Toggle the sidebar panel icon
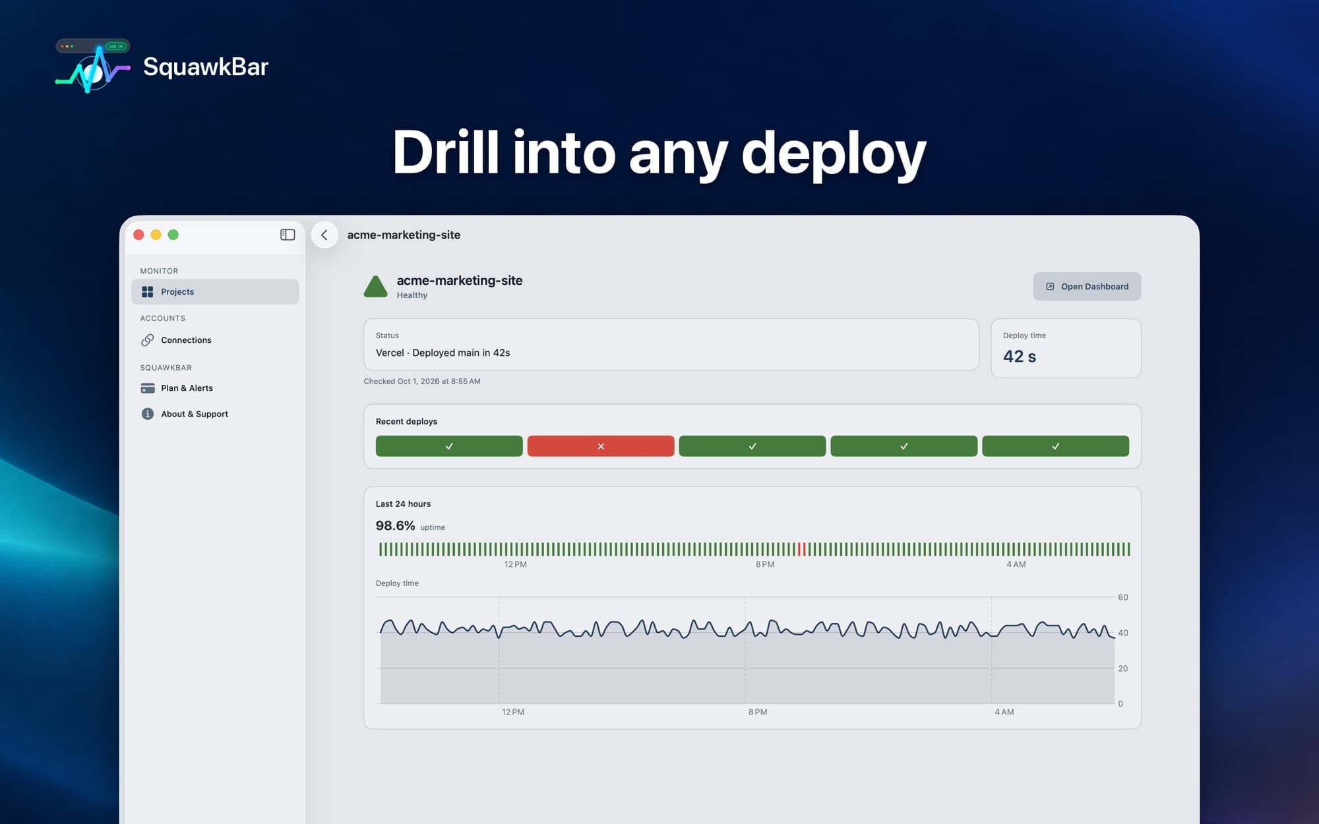This screenshot has width=1319, height=824. click(x=288, y=235)
